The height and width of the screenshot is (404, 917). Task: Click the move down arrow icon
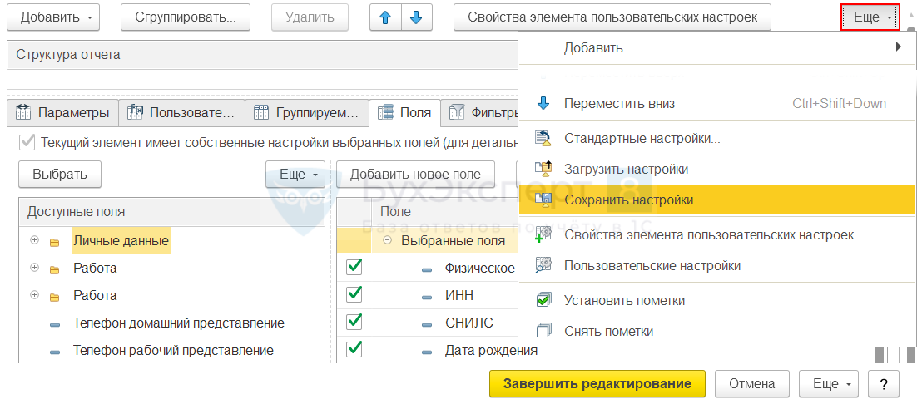click(x=417, y=17)
